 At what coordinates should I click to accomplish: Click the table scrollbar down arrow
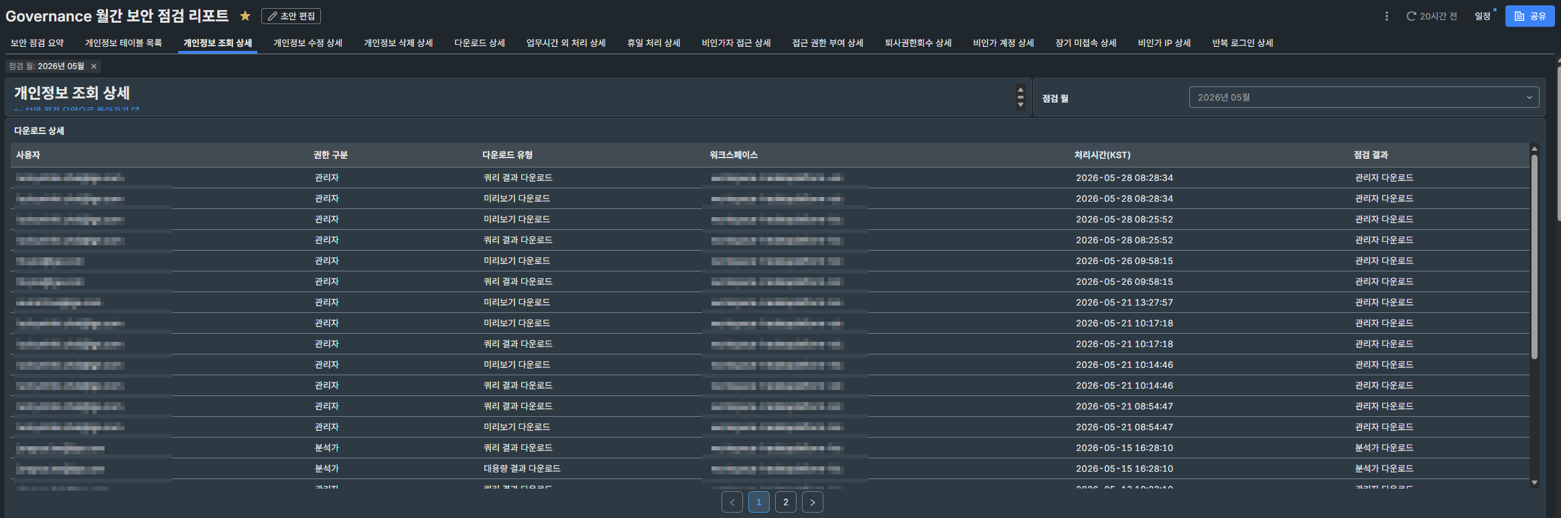pyautogui.click(x=1534, y=482)
